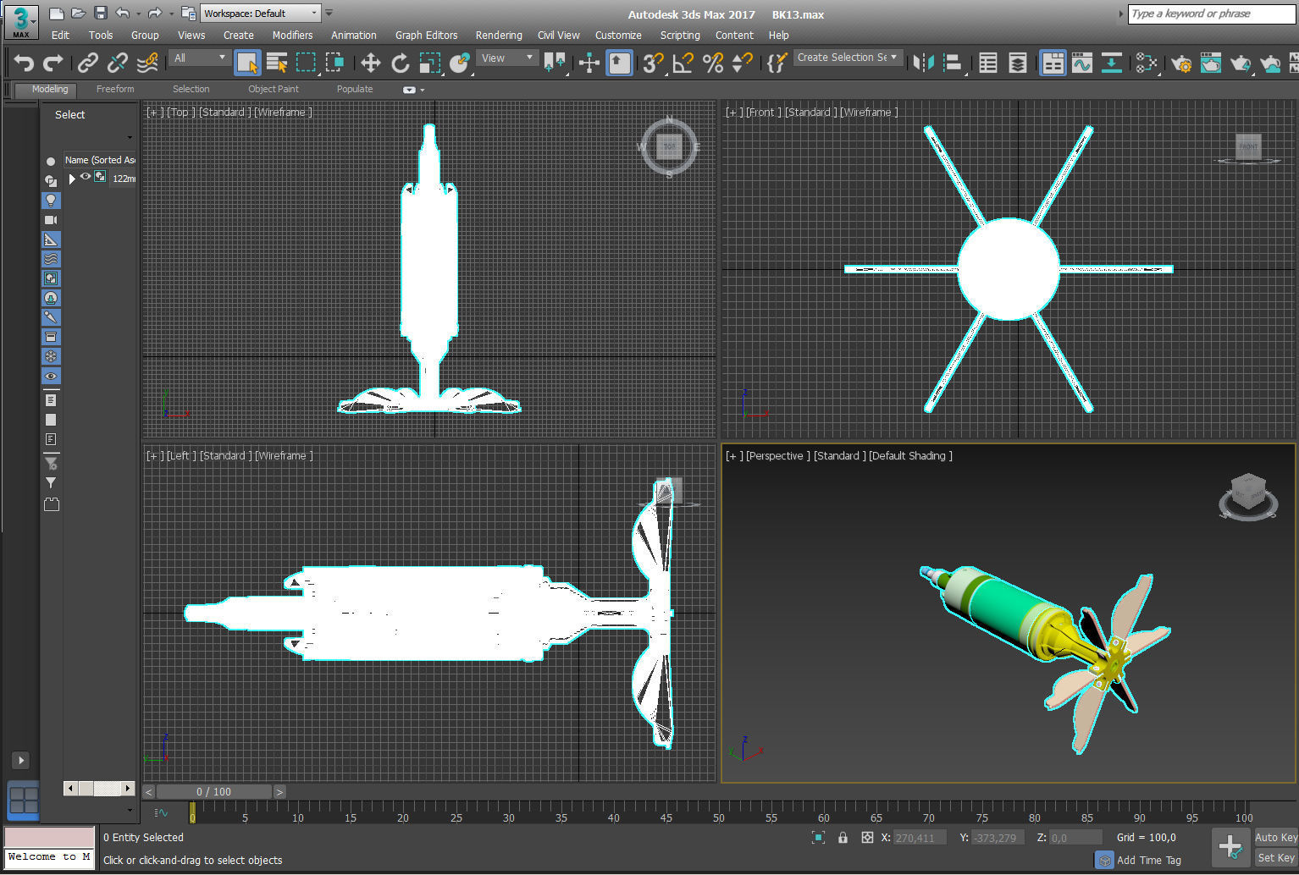This screenshot has height=875, width=1299.
Task: Toggle Display Lights filter in Scene Explorer
Action: pos(51,201)
